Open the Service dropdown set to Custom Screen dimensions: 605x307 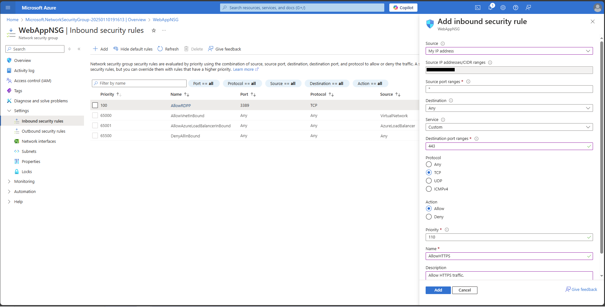[x=509, y=127]
